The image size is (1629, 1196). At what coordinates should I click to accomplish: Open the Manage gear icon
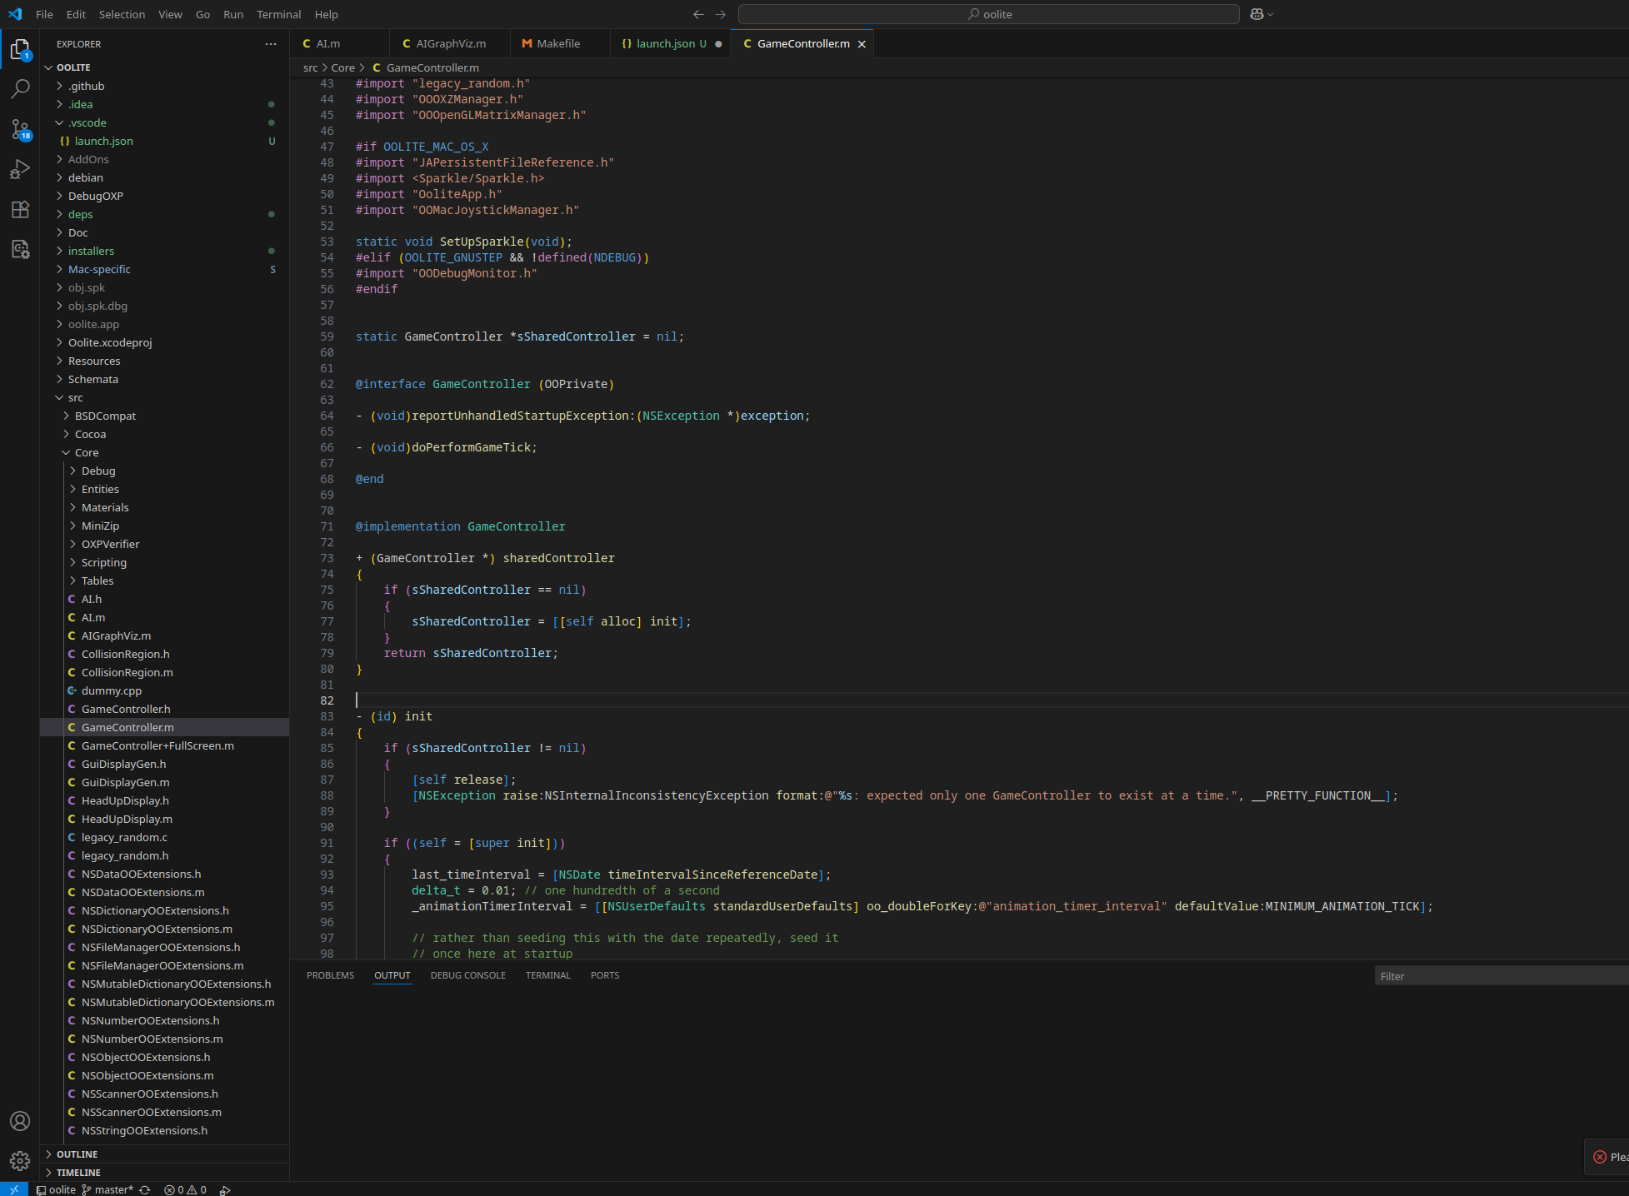pos(20,1160)
